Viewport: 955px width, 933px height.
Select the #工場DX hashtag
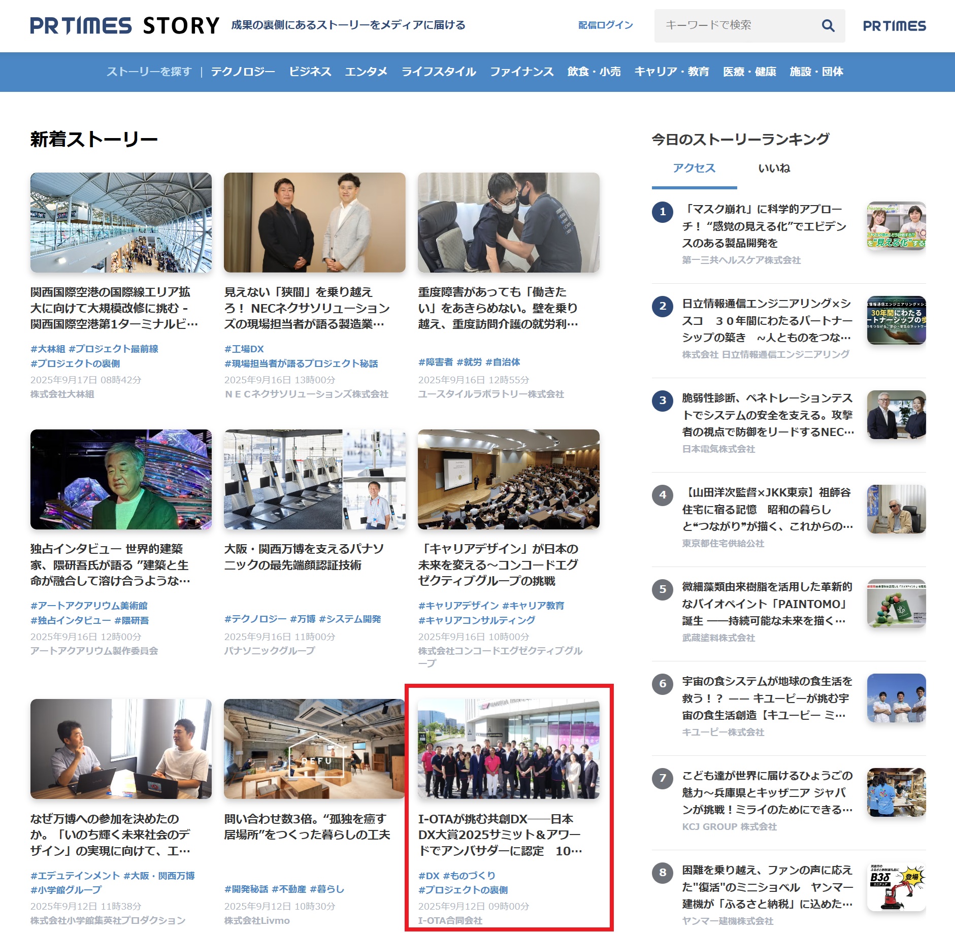(244, 349)
